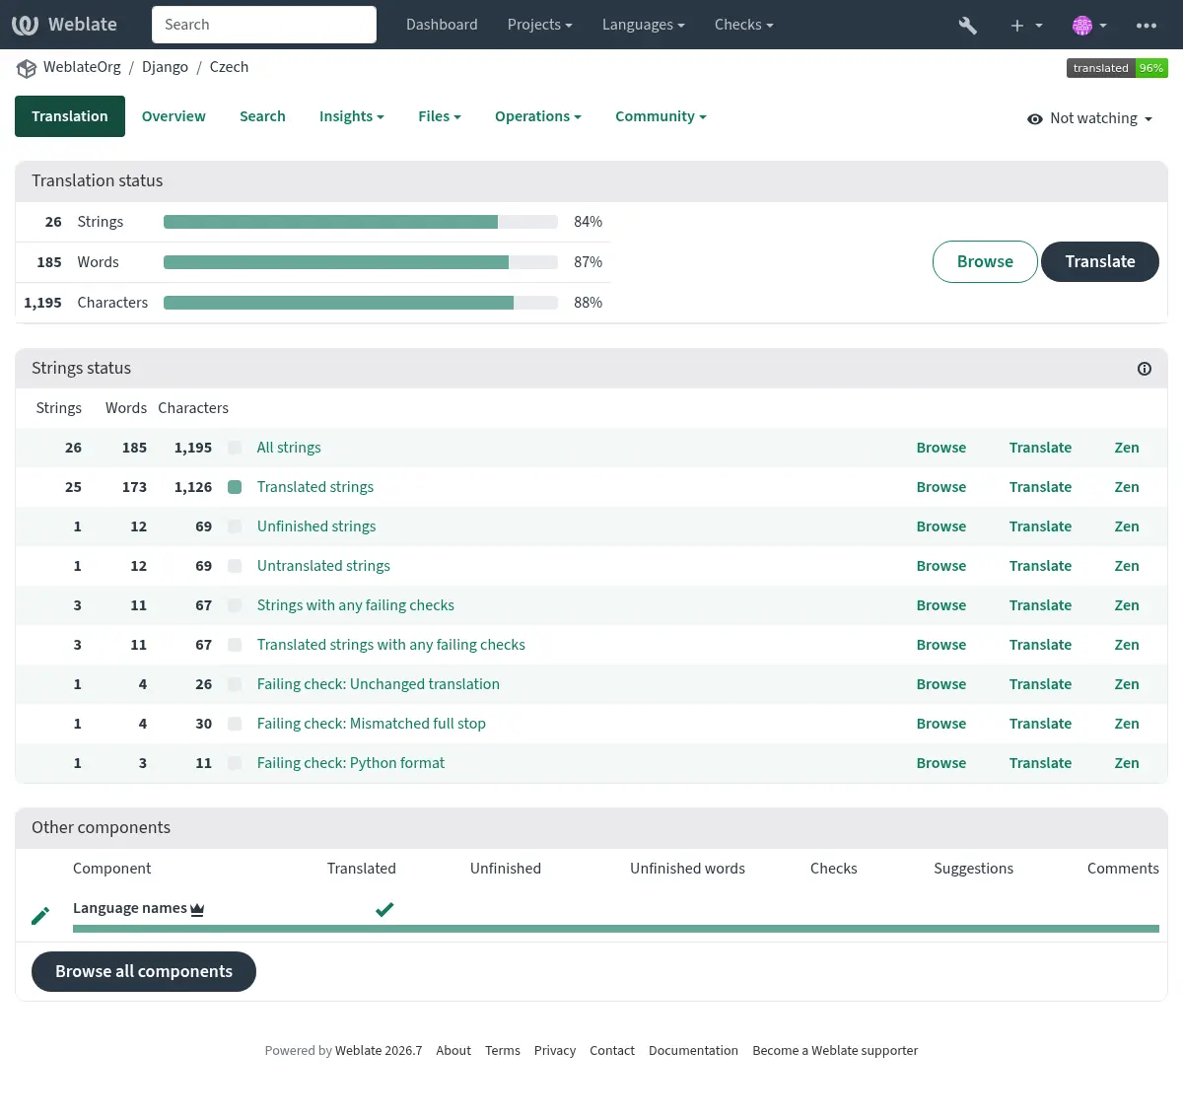Expand the Languages dropdown
1183x1120 pixels.
(643, 25)
